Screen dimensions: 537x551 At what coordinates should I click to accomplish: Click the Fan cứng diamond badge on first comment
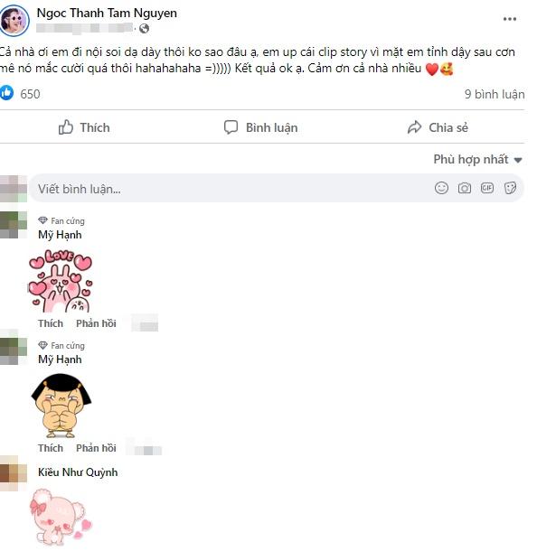[x=42, y=220]
